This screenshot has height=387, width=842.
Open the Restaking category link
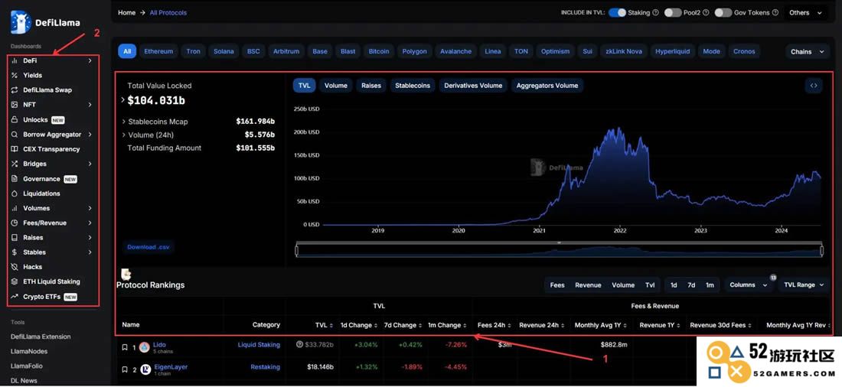pos(266,367)
